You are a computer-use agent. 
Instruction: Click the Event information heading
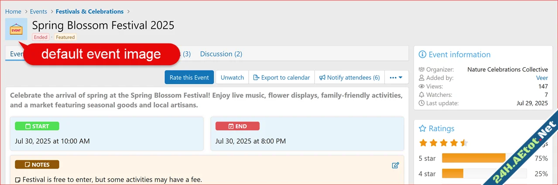(x=459, y=55)
